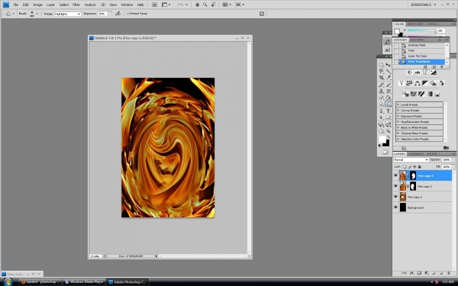
Task: Select the Brush tool
Action: pos(389,85)
